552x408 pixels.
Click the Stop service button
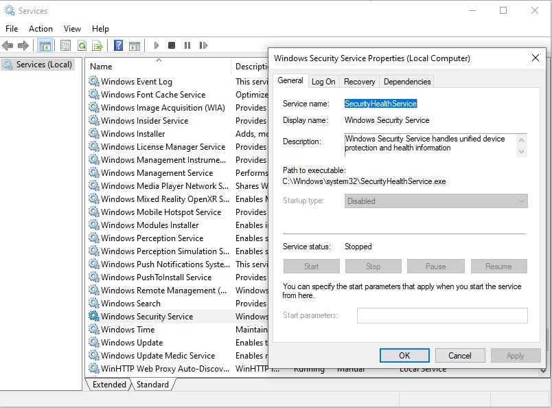[x=373, y=266]
